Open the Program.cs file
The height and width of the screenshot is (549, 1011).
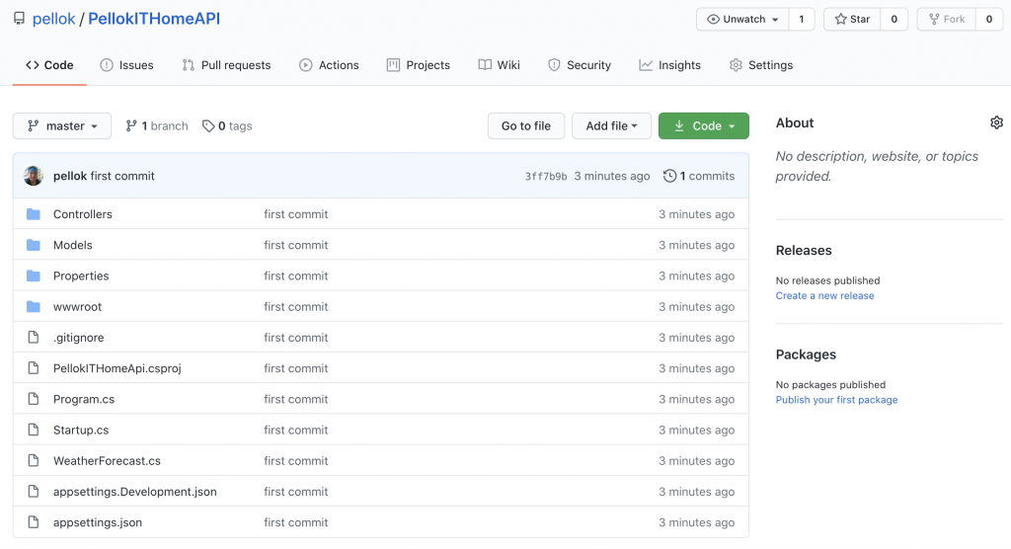tap(84, 399)
